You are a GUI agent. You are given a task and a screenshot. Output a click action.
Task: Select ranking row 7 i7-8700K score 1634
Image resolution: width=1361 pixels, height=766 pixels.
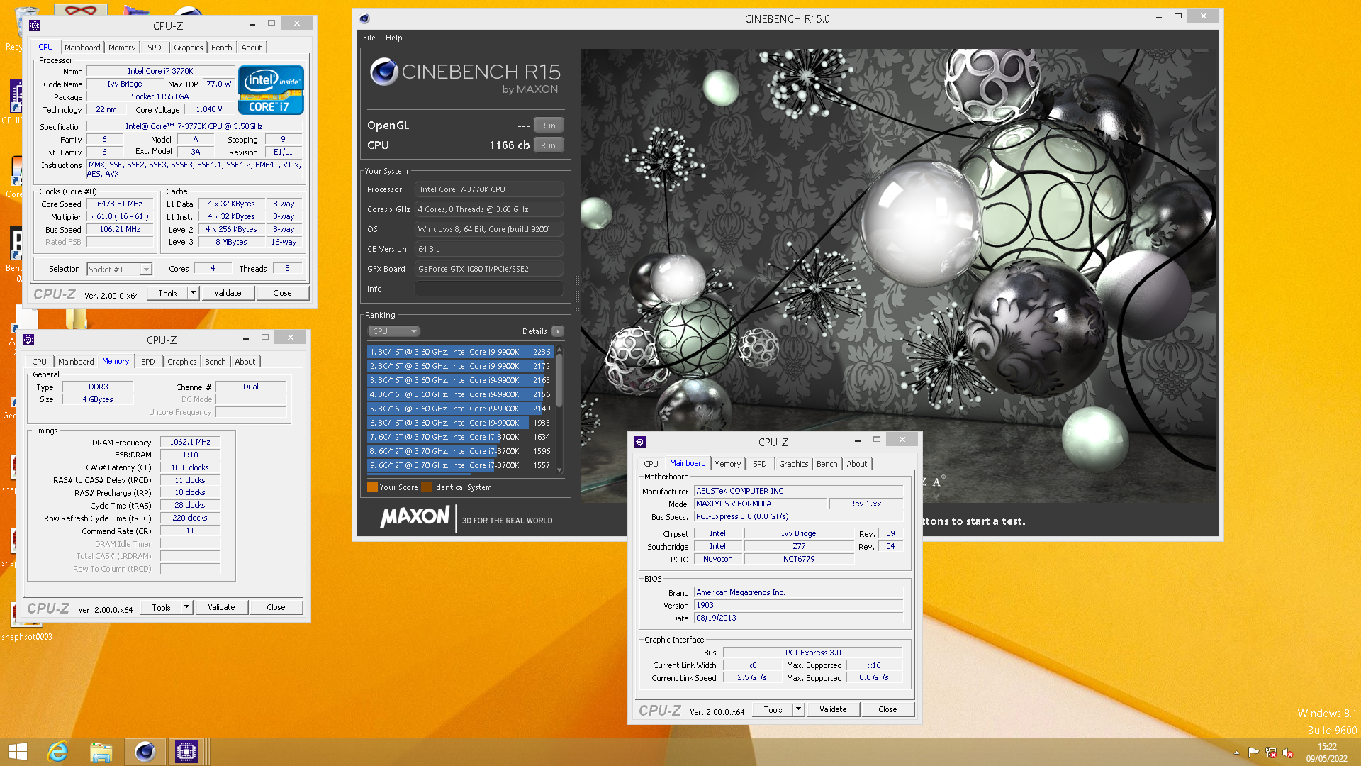(460, 437)
